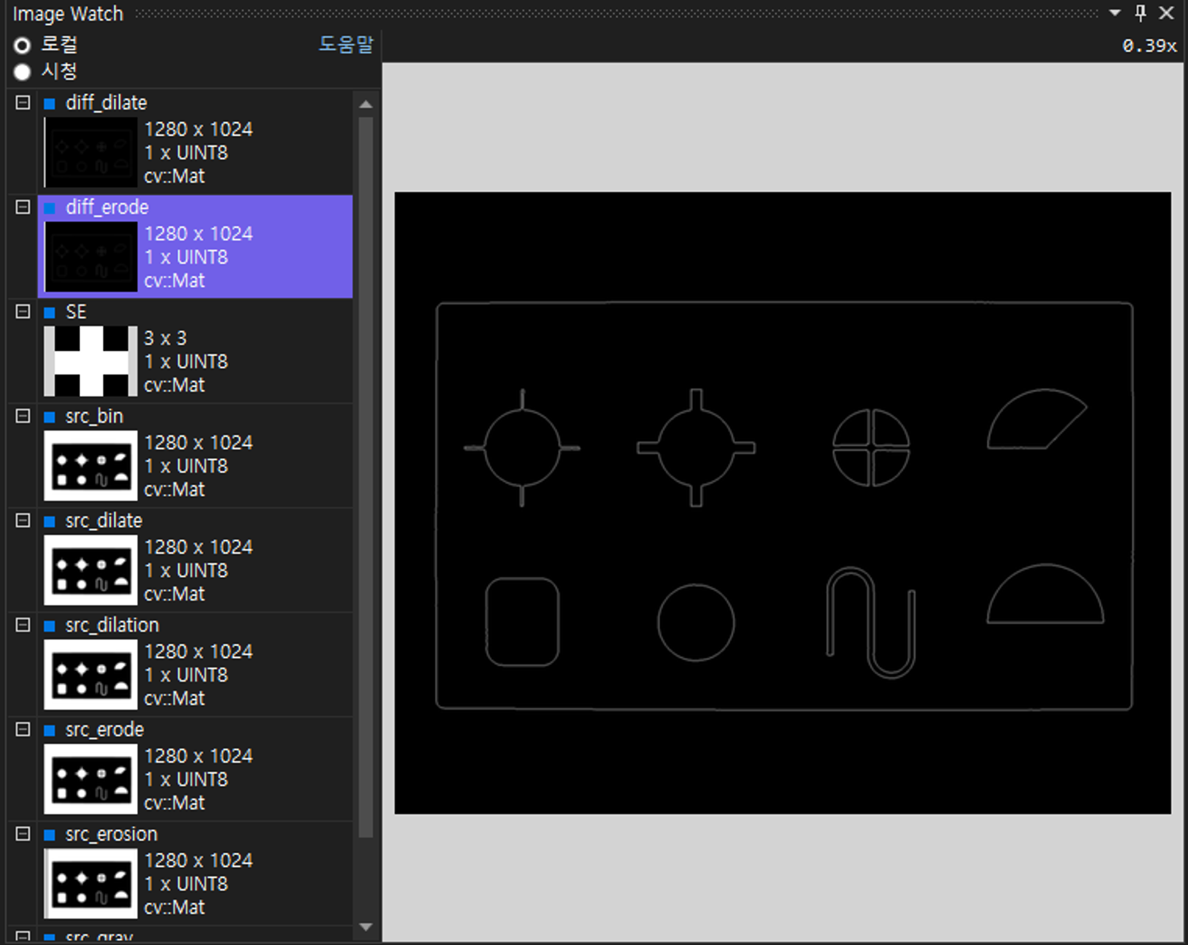Image resolution: width=1188 pixels, height=945 pixels.
Task: Select the src_dilate variable name
Action: click(104, 520)
